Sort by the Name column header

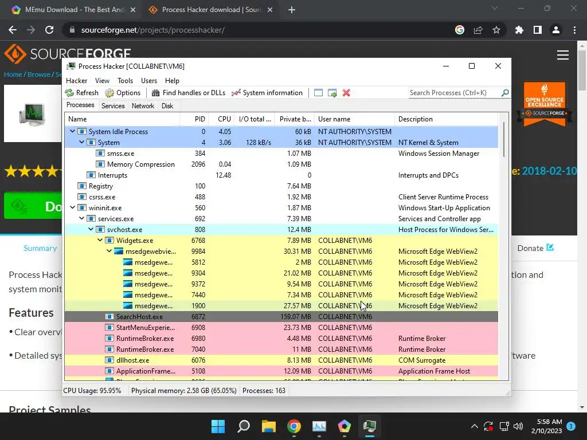click(x=123, y=119)
